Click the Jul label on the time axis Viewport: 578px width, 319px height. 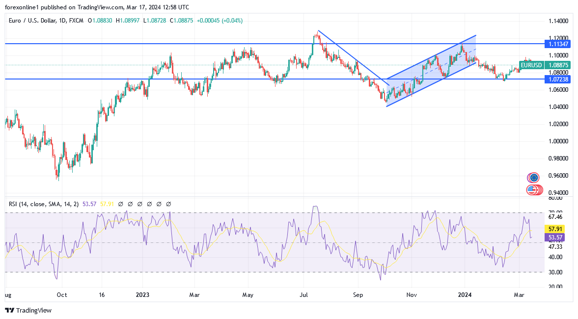(x=304, y=294)
